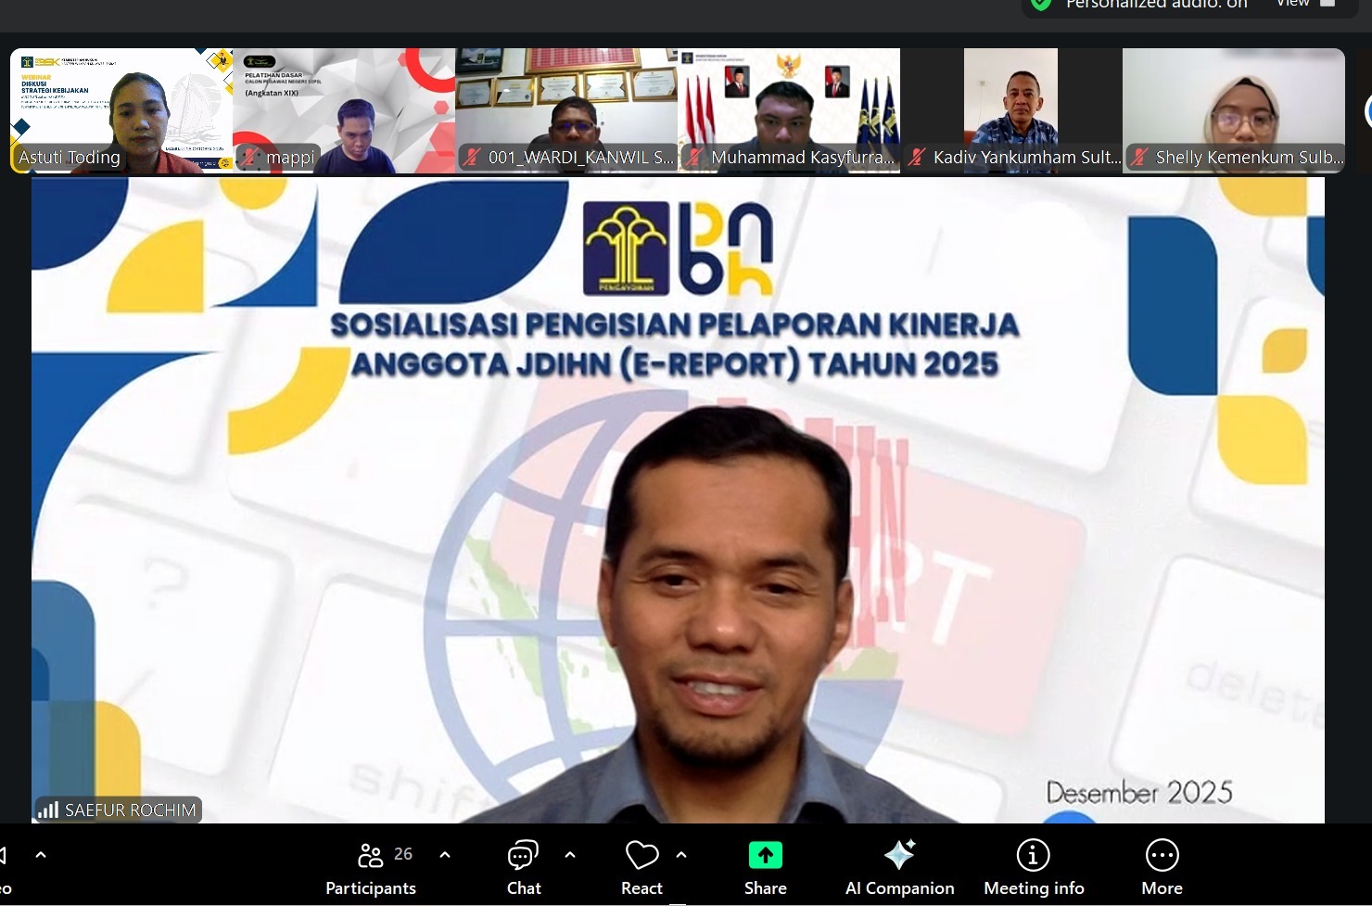
Task: Toggle the video camera button at far left
Action: point(5,857)
